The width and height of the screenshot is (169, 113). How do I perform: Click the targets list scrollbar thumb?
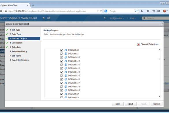click(159, 59)
